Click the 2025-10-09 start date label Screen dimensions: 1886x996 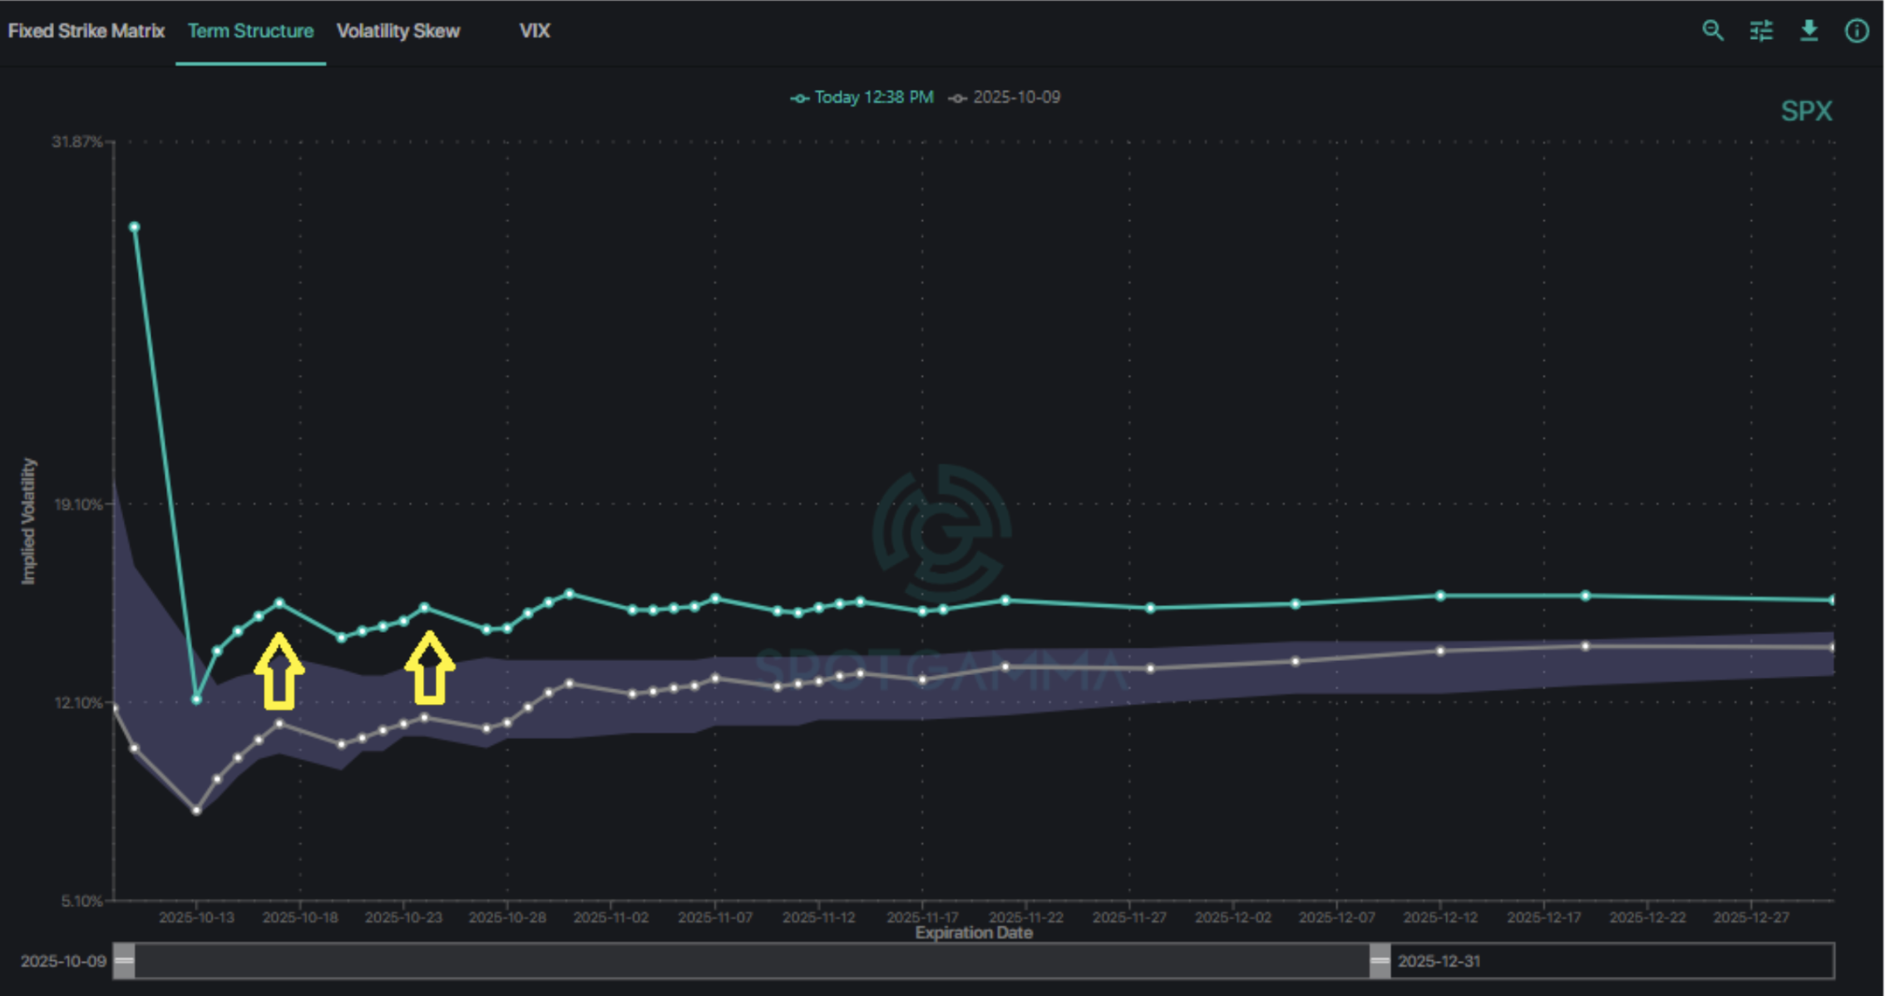(x=63, y=961)
